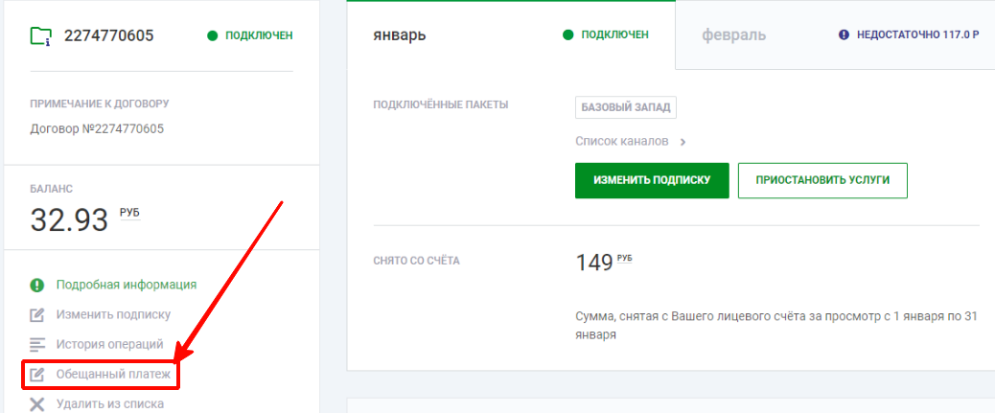Click the info icon before НЕДОСТАТОЧНО 117.0 Р

[844, 35]
